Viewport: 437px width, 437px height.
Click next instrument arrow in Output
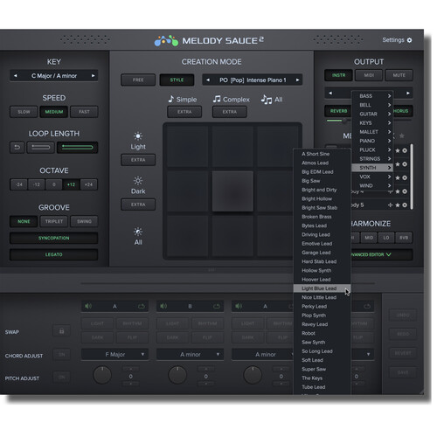point(408,94)
